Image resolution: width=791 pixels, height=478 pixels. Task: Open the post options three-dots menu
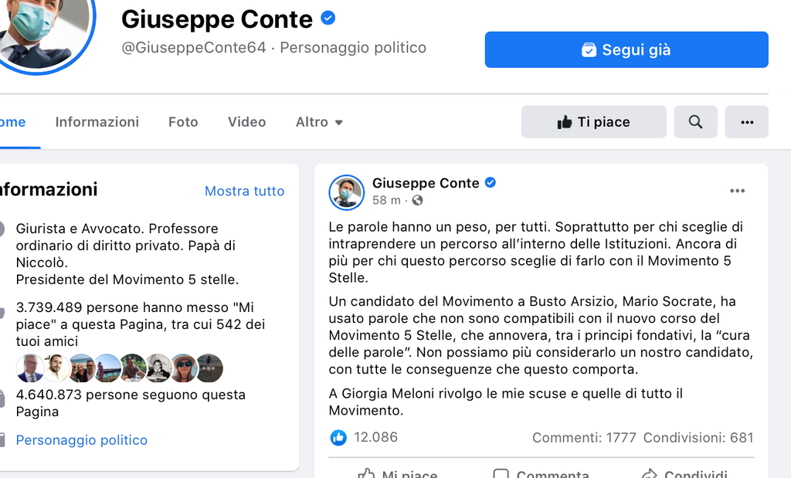[x=737, y=191]
